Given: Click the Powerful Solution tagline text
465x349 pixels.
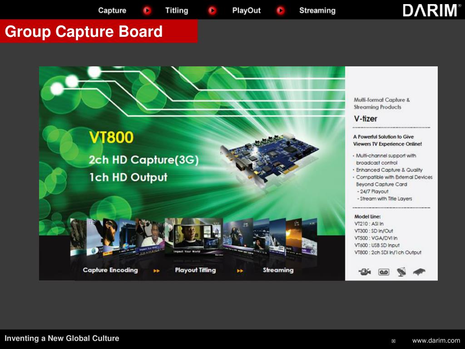Looking at the screenshot, I should coord(387,140).
